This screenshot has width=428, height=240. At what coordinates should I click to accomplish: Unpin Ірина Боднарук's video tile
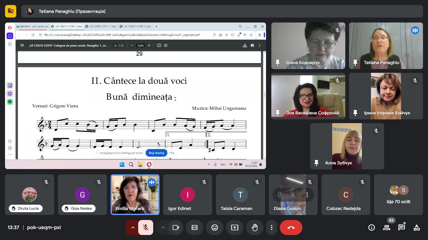(x=277, y=62)
